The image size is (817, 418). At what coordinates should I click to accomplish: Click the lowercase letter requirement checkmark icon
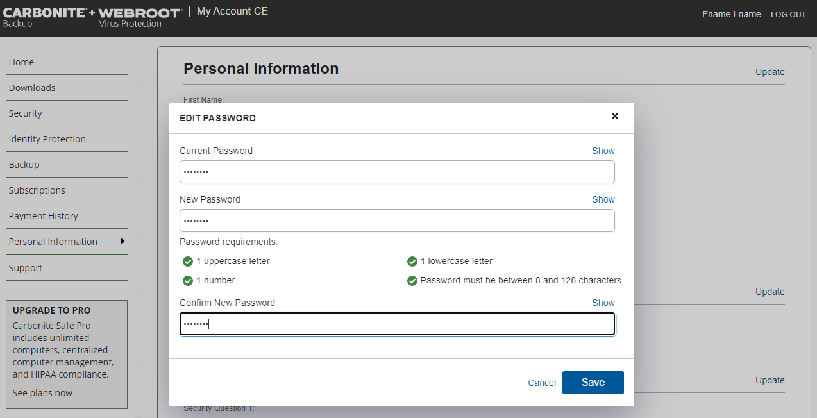click(412, 262)
